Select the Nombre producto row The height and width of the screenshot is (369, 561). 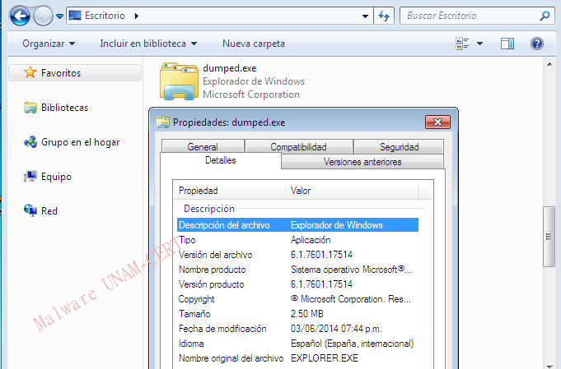[x=297, y=270]
